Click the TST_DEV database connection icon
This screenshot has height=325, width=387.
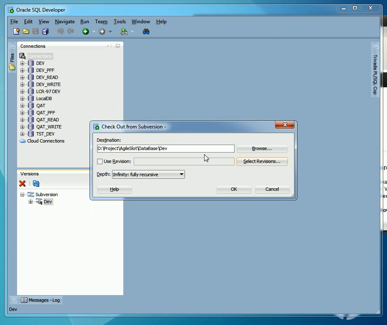[31, 134]
